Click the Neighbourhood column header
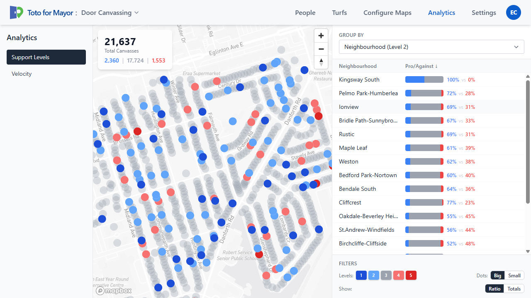 coord(358,66)
